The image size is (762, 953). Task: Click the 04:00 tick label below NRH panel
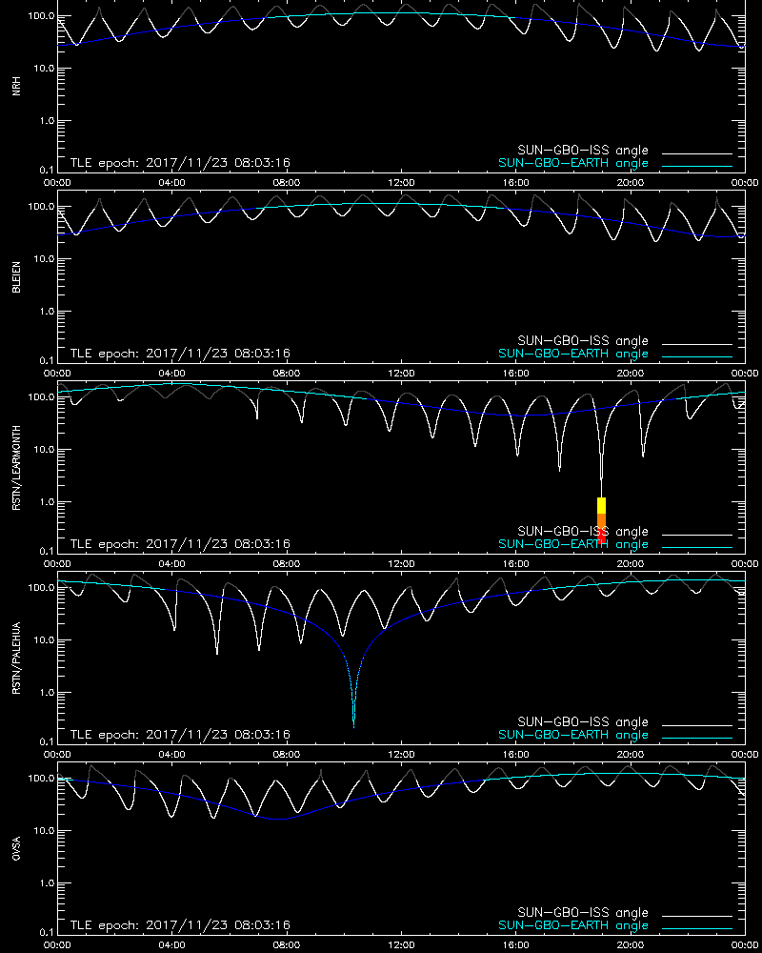click(x=172, y=182)
